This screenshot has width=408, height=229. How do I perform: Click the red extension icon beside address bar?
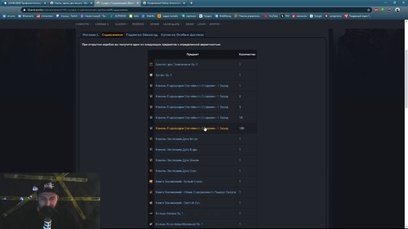376,10
